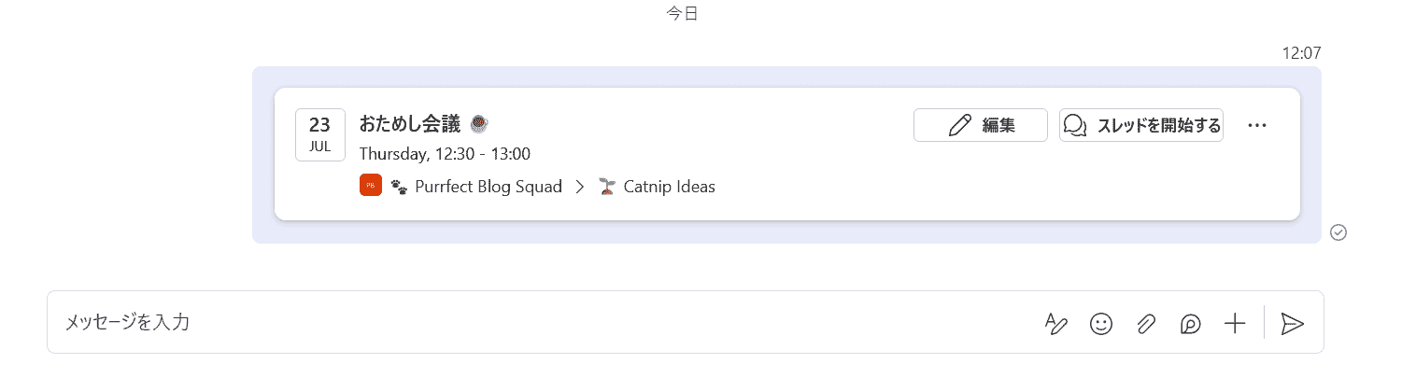Screen dimensions: 1416x378
Task: Send the message with arrow icon
Action: 1292,324
